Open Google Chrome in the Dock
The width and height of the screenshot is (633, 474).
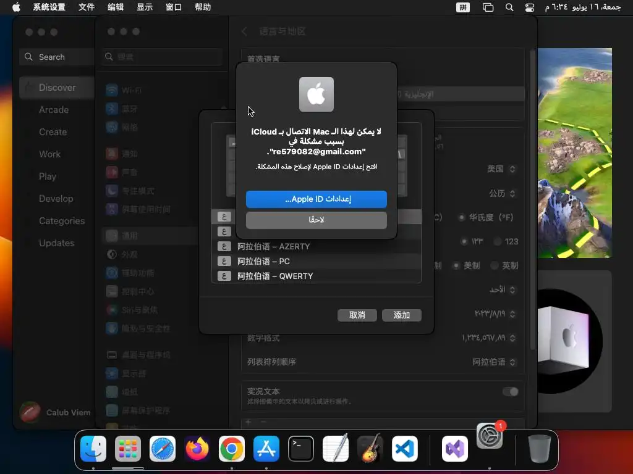232,449
